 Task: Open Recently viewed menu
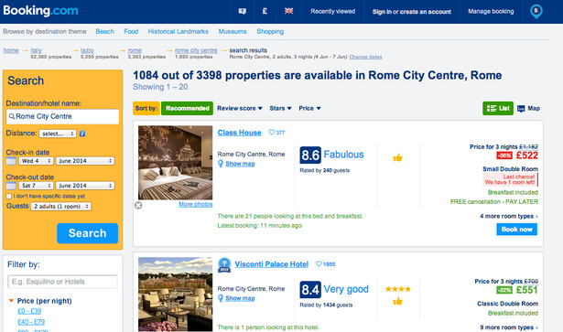pyautogui.click(x=333, y=12)
